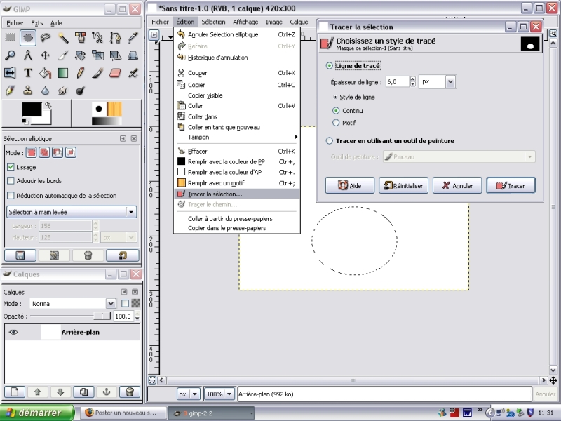Viewport: 561px width, 421px height.
Task: Open the Sélection à main levée dropdown
Action: click(72, 212)
